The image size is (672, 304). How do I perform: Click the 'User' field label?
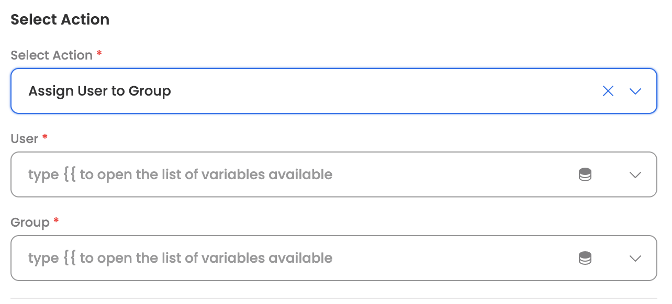(x=24, y=139)
